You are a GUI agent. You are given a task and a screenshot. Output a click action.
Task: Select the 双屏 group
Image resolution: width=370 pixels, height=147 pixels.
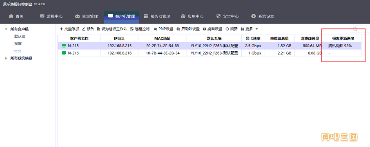tap(18, 44)
